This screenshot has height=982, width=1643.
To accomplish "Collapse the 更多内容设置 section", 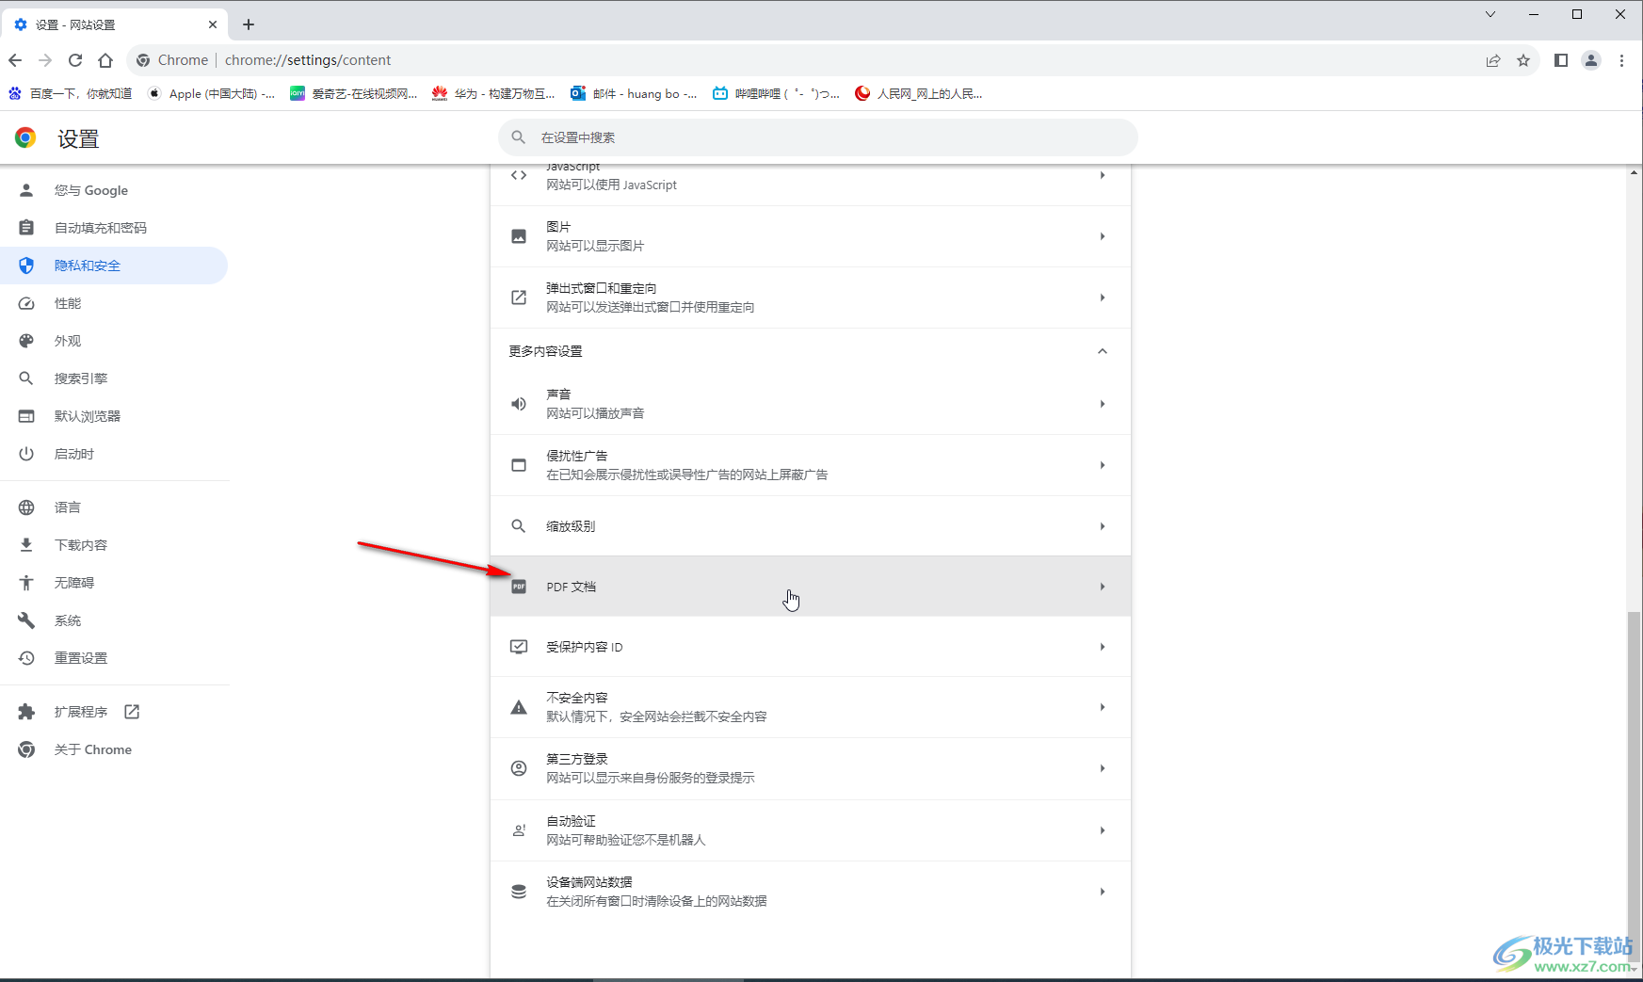I will point(1103,351).
